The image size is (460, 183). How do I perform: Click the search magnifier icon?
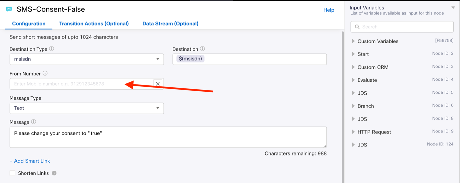pyautogui.click(x=357, y=27)
